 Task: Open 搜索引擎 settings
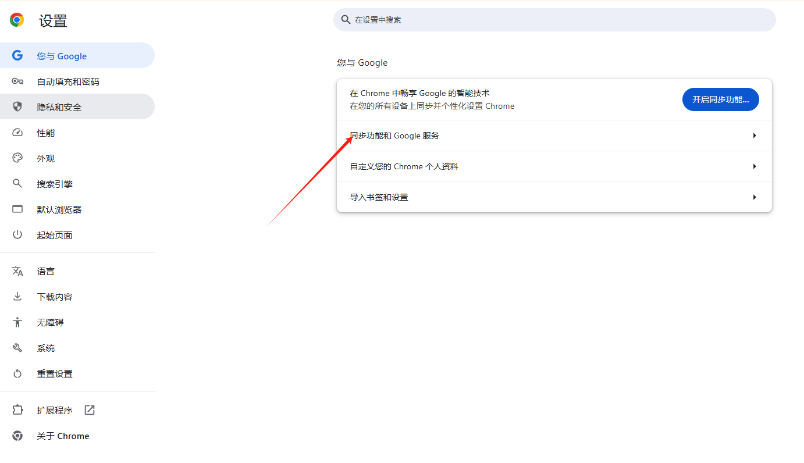[x=77, y=184]
